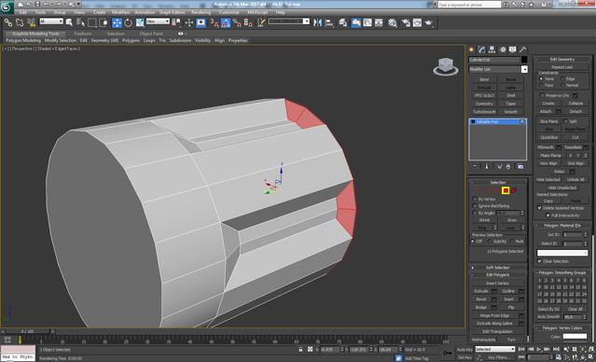Screen dimensions: 596x362
Task: Click the TurboSmooth modifier button
Action: coord(484,112)
